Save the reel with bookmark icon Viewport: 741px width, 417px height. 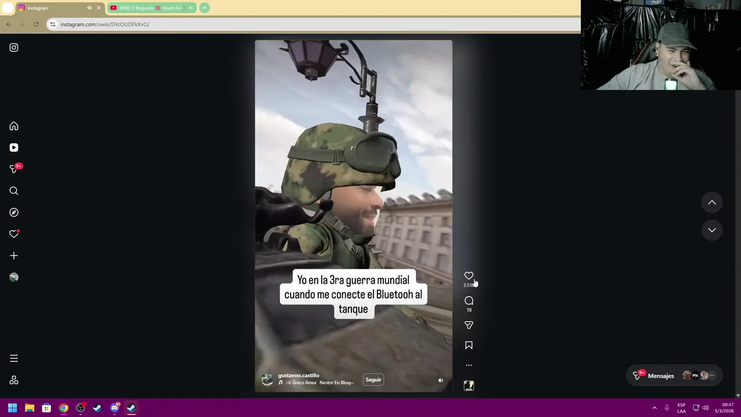tap(469, 345)
